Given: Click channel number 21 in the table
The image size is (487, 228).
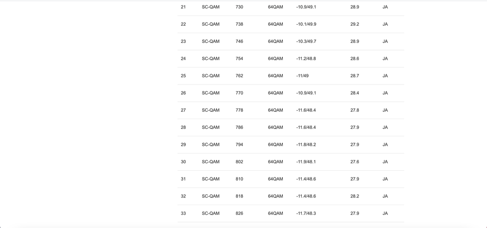Looking at the screenshot, I should point(183,7).
